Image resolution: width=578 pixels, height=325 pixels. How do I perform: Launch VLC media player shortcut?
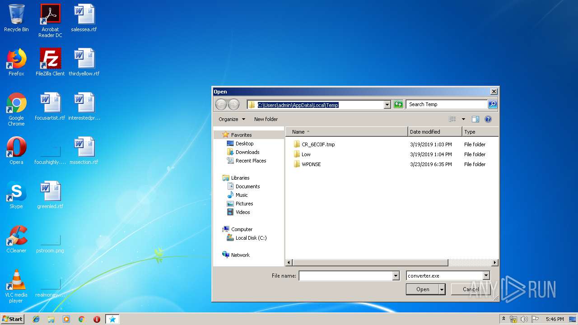(x=16, y=286)
